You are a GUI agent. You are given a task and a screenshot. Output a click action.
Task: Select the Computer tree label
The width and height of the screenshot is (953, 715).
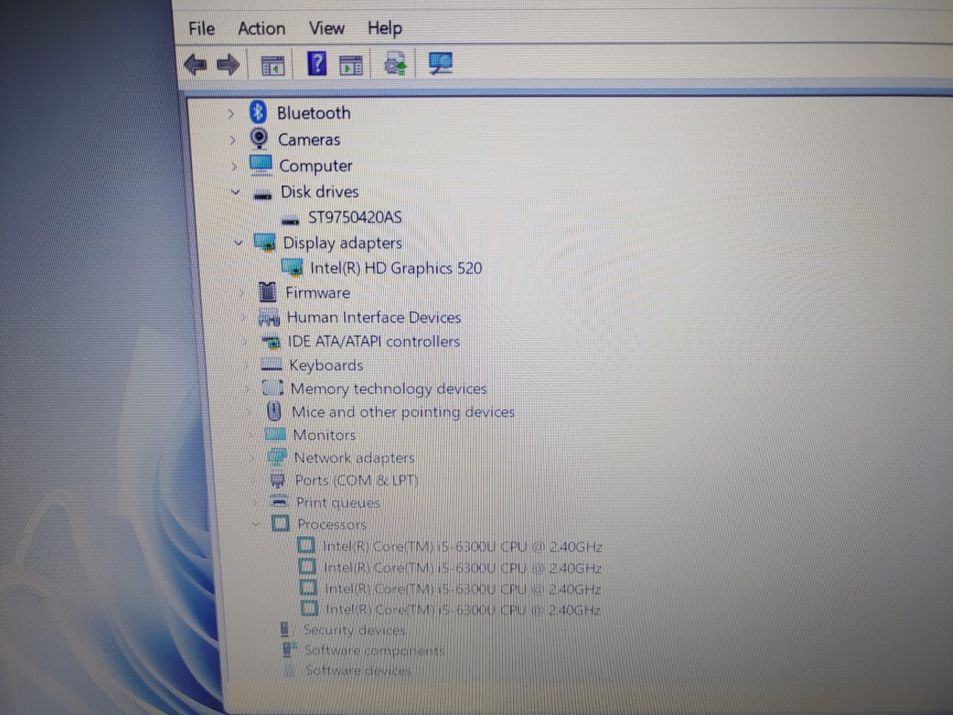tap(316, 166)
